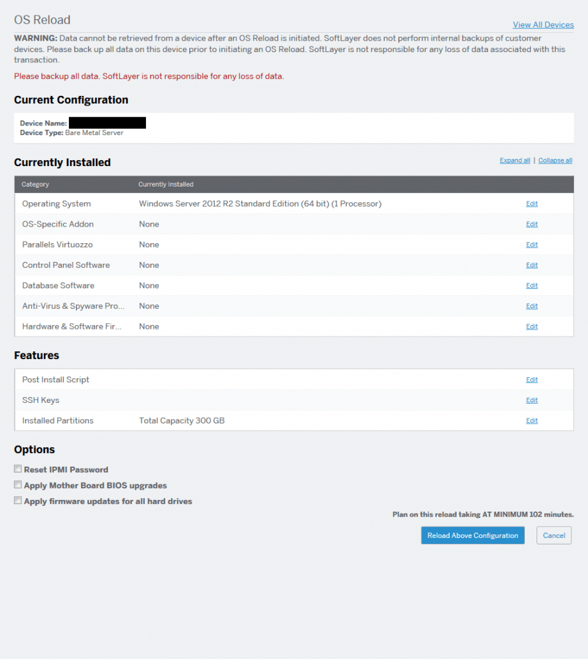Viewport: 588px width, 659px height.
Task: Tick Apply firmware updates for all hard drives
Action: point(17,500)
